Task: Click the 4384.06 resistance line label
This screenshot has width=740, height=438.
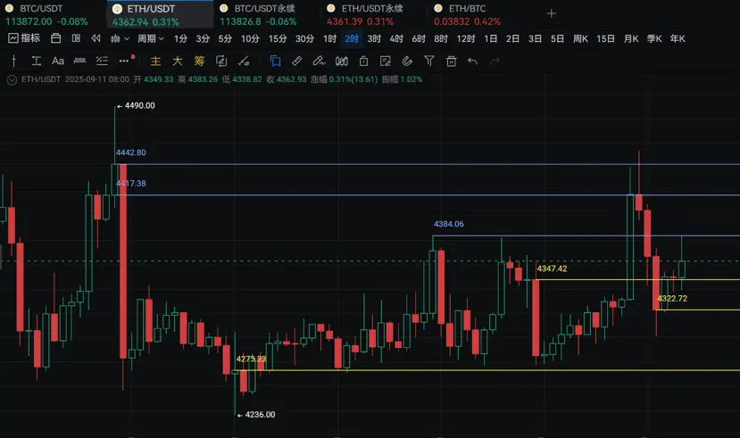Action: click(448, 224)
